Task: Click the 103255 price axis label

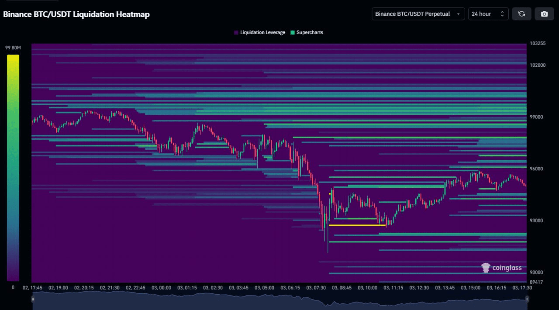Action: point(538,44)
